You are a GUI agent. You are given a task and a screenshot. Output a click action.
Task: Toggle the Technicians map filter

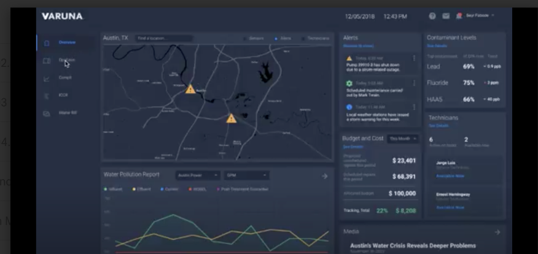coord(315,39)
